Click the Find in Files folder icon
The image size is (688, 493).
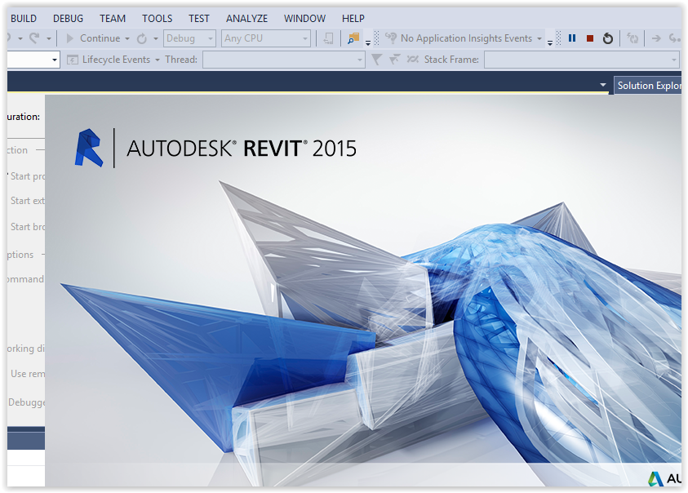point(353,38)
